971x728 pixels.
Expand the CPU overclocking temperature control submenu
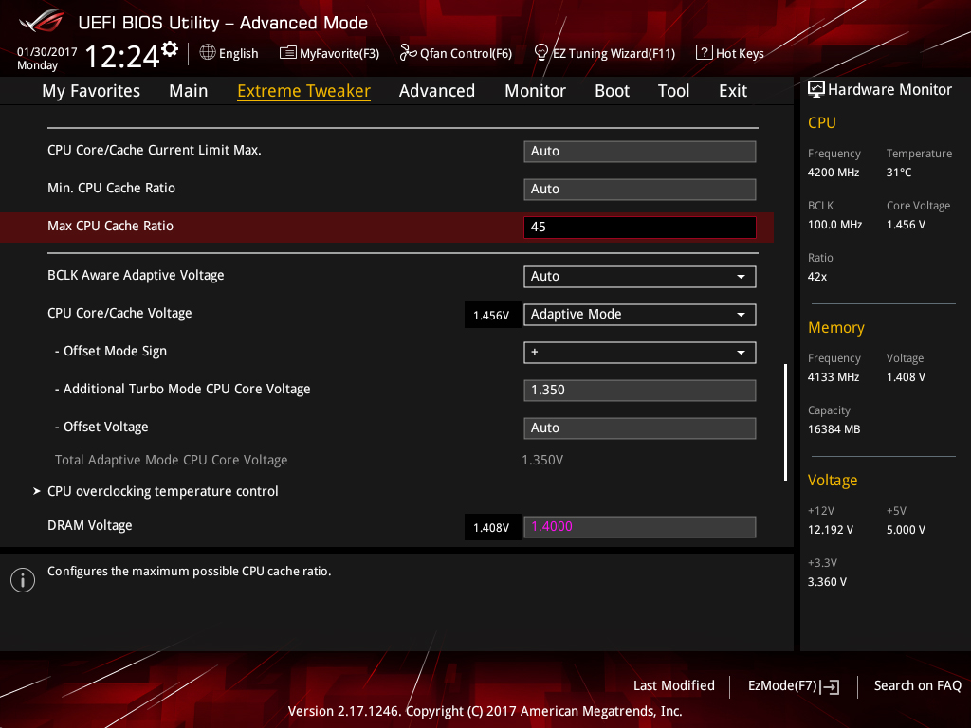click(163, 491)
